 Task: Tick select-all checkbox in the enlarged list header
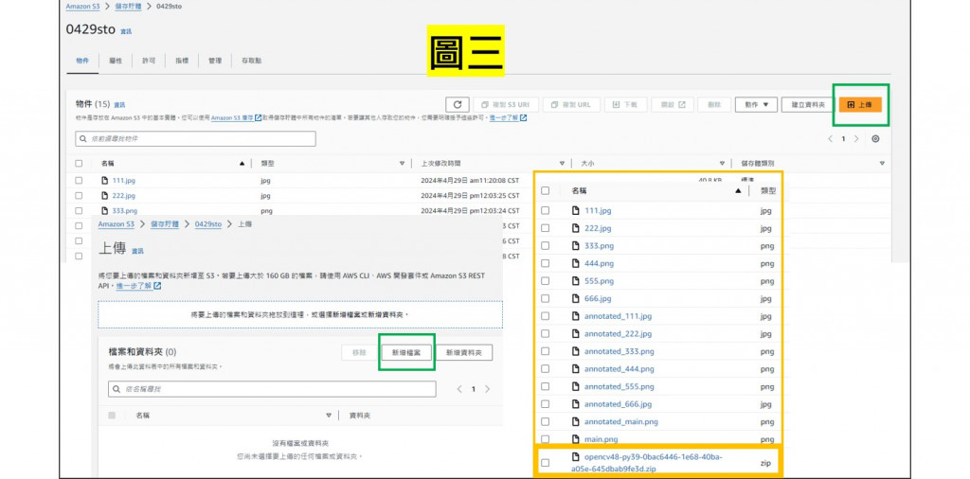[545, 191]
